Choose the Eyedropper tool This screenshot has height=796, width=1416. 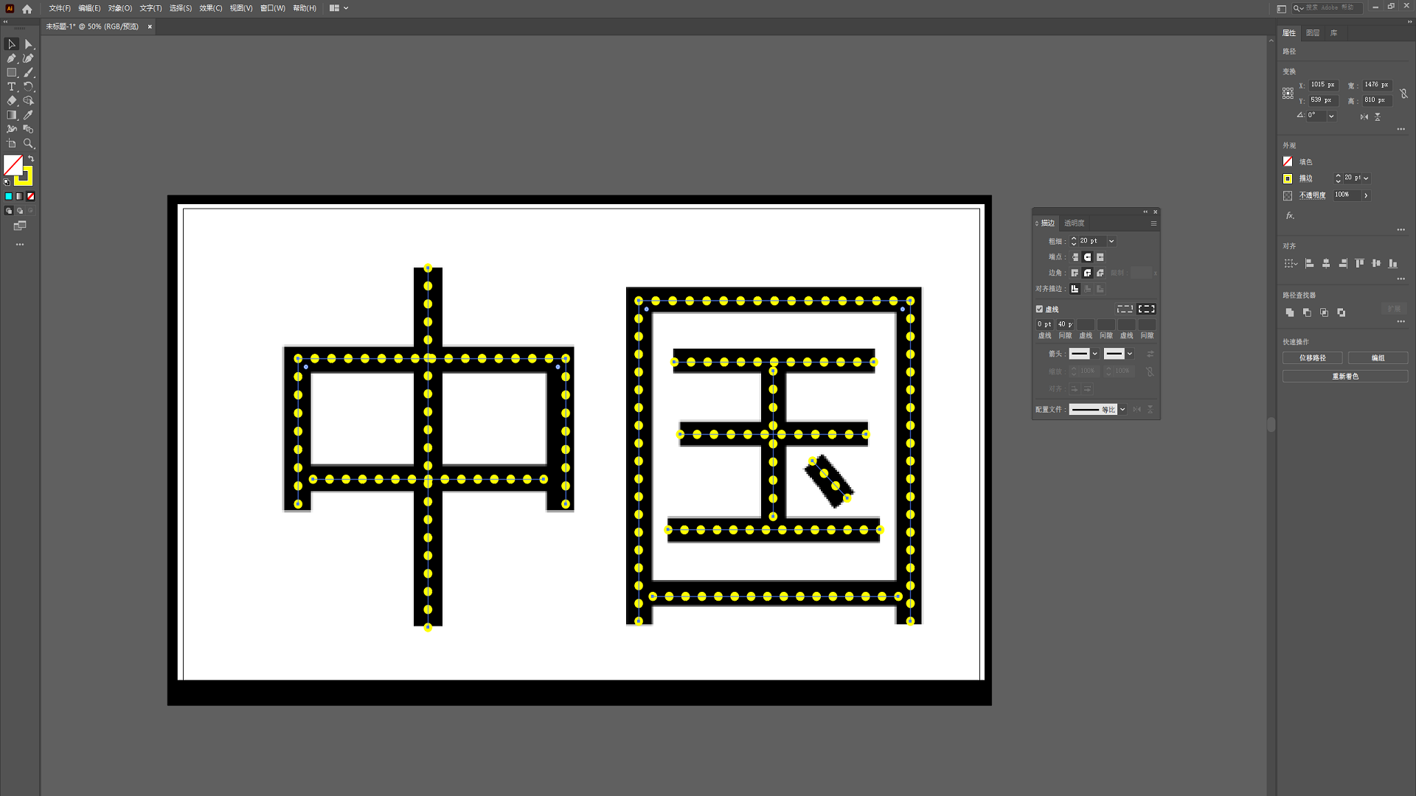pos(28,115)
